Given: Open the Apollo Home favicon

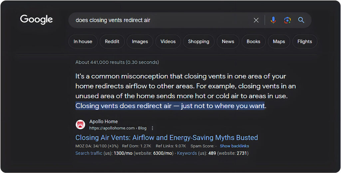Looking at the screenshot, I should pos(80,124).
